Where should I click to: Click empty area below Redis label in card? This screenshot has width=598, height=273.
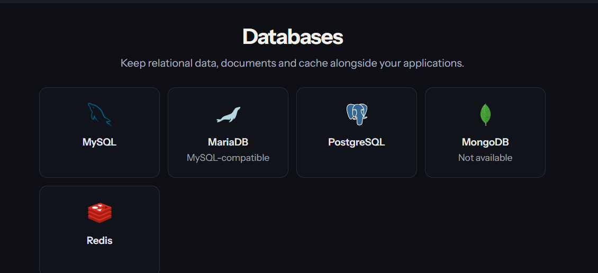coord(99,260)
